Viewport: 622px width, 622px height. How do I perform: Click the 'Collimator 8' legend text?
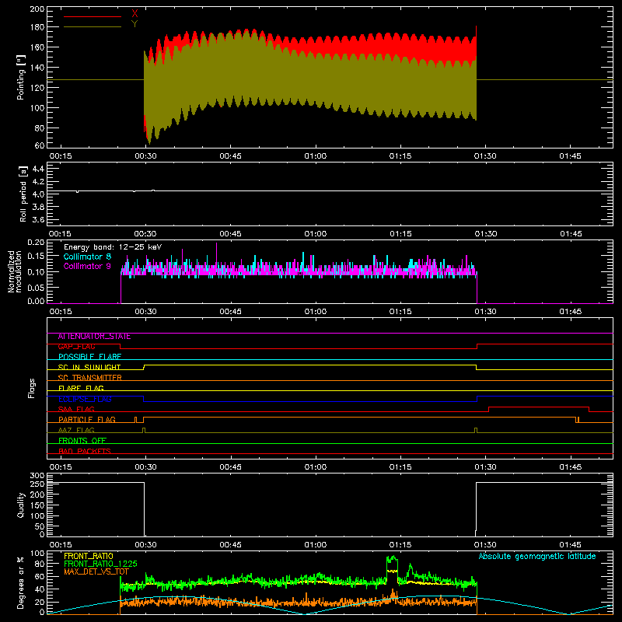[x=87, y=257]
